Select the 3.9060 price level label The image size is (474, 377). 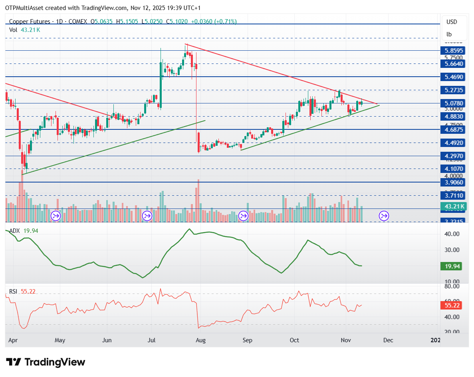coord(454,182)
